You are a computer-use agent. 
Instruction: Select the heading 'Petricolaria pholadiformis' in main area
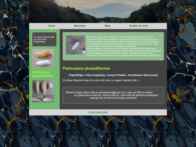pos(86,68)
